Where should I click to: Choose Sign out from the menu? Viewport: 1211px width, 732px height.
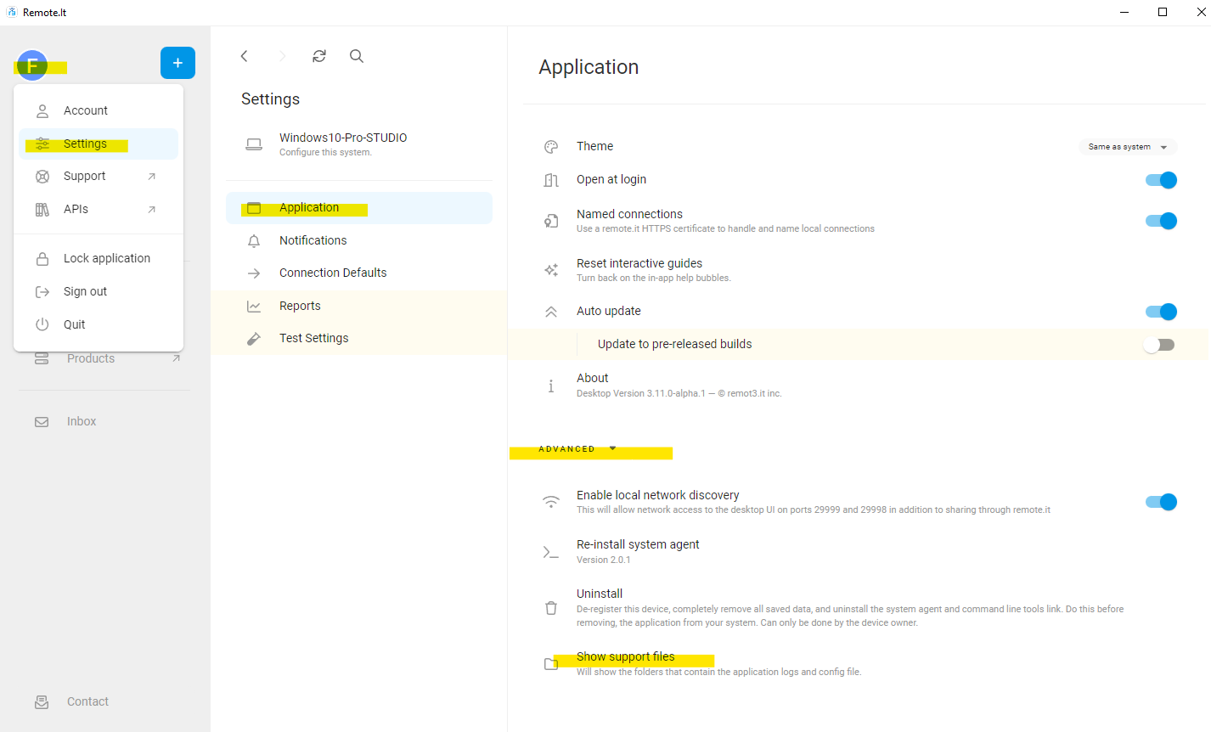[99, 292]
